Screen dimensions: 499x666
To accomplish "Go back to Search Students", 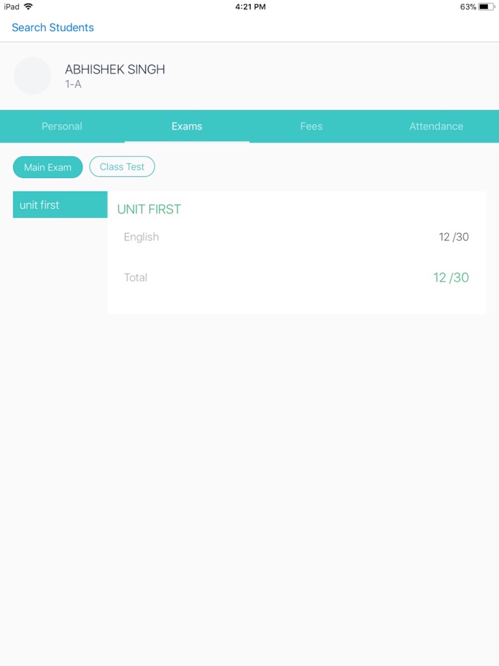I will 53,27.
